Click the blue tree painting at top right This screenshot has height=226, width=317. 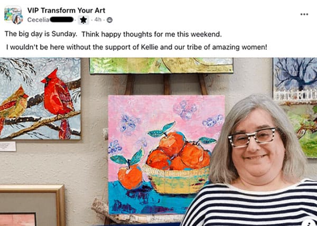(x=295, y=80)
